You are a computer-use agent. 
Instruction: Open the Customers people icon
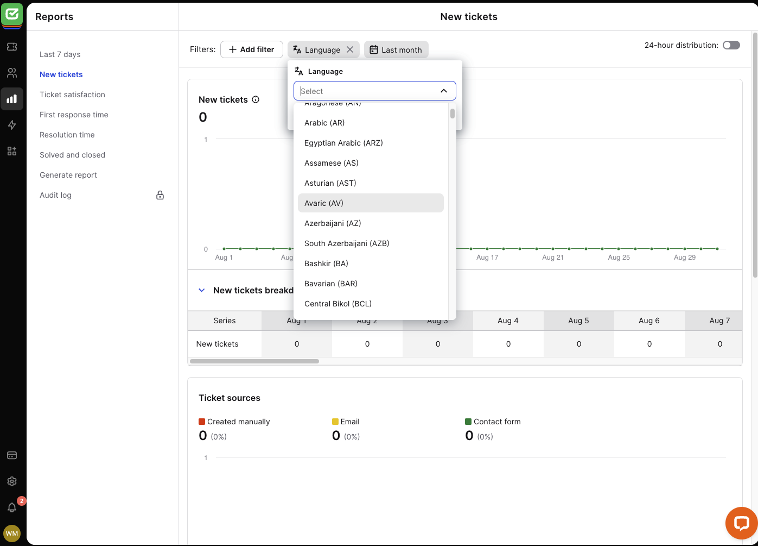click(12, 73)
